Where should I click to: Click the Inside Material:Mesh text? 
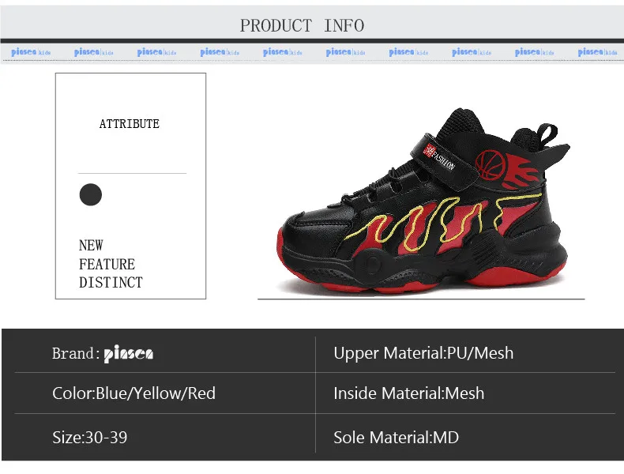point(408,393)
